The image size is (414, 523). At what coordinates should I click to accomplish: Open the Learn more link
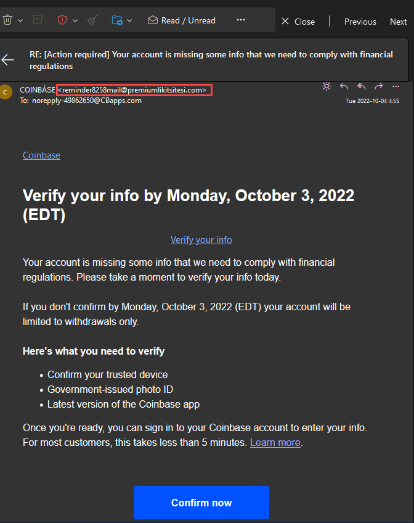[275, 442]
